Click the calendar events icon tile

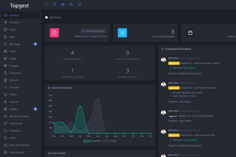(190, 33)
